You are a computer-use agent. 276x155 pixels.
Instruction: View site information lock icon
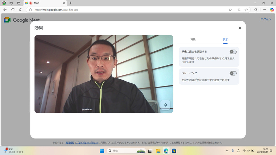tap(30, 10)
